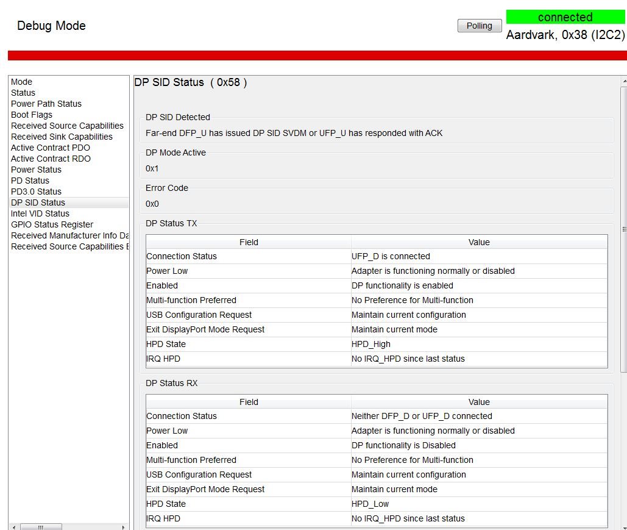Open Received Sink Capabilities register
Viewport: 627px width, 530px height.
62,137
